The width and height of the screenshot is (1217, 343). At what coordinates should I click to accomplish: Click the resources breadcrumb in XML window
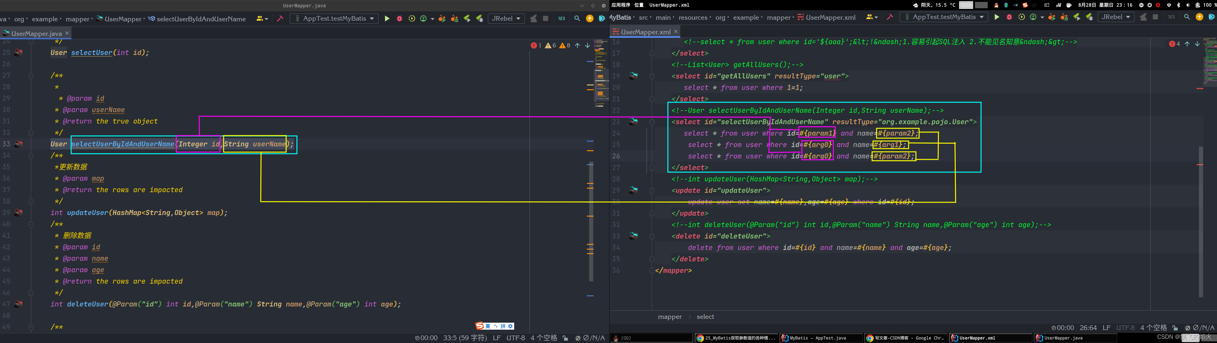tap(693, 17)
